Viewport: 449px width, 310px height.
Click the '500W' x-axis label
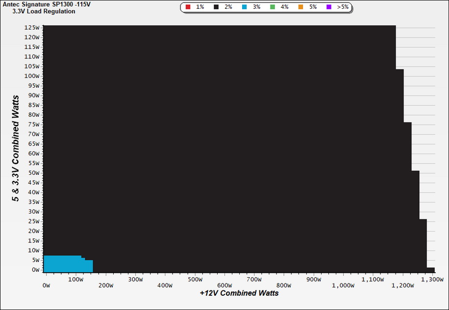click(195, 280)
